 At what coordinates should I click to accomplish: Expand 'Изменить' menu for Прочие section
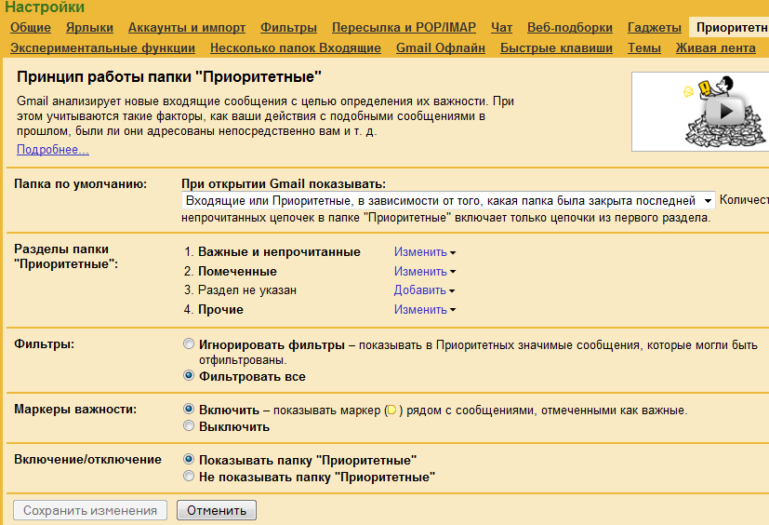[x=425, y=310]
